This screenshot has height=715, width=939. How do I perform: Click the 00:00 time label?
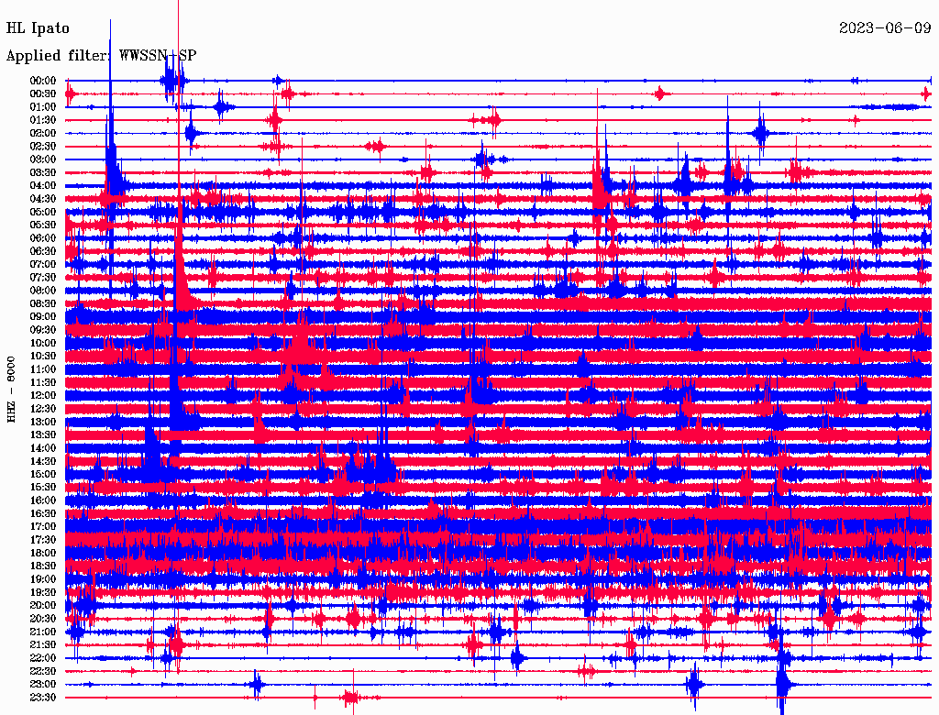click(43, 81)
